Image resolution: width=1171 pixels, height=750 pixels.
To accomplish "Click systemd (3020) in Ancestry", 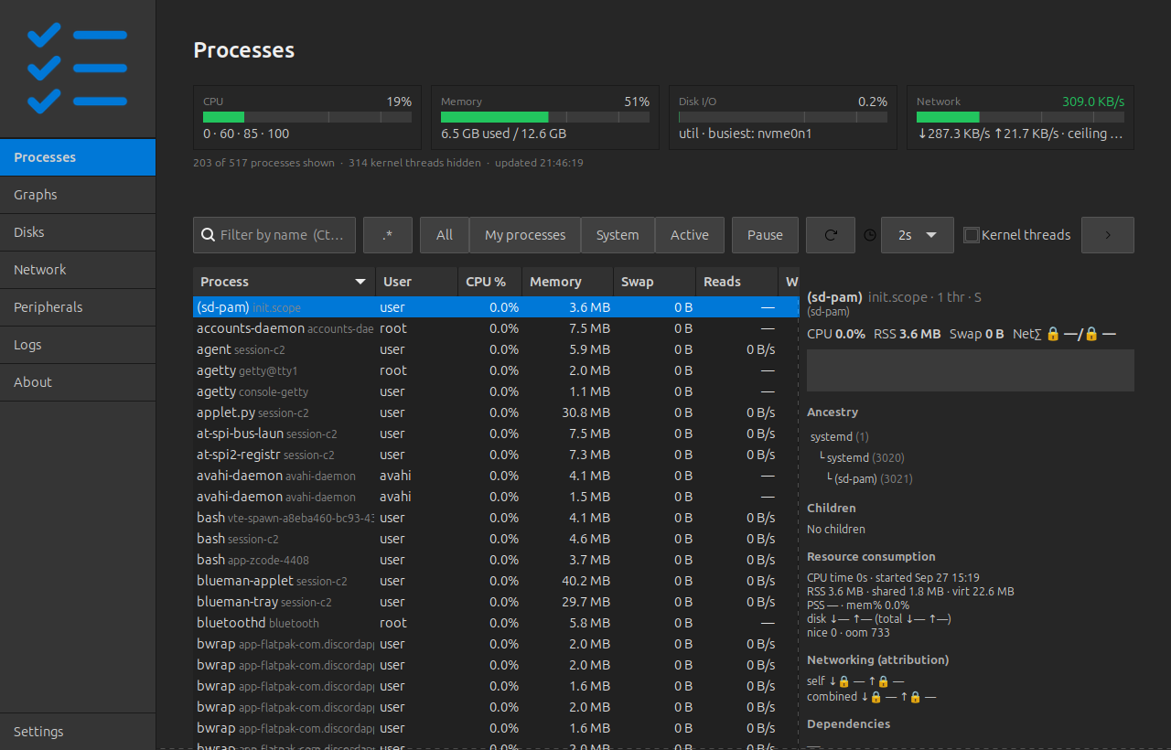I will point(865,457).
